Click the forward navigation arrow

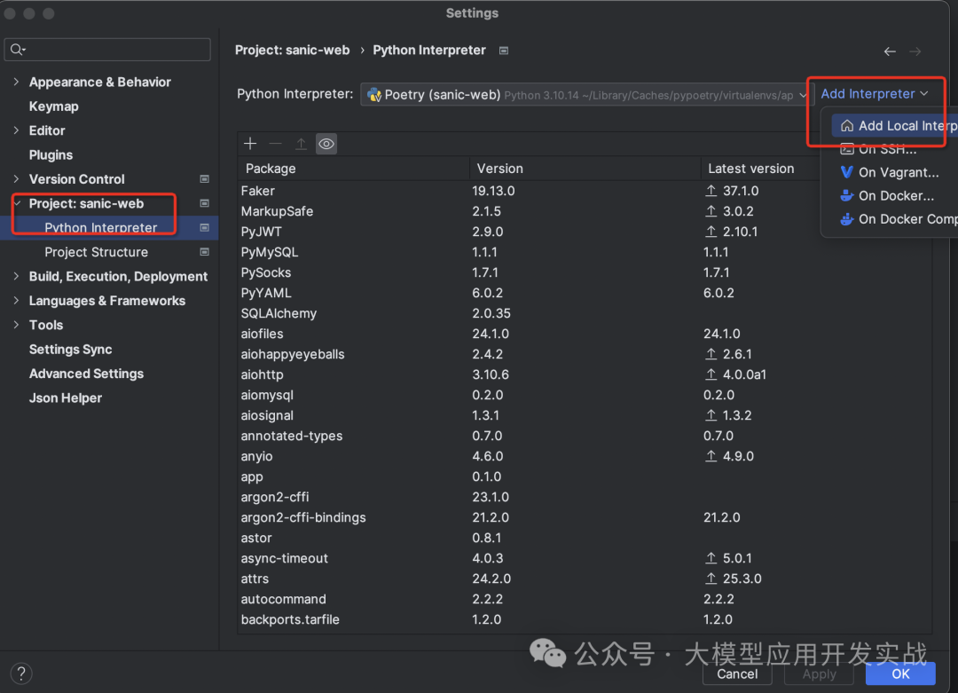[915, 51]
